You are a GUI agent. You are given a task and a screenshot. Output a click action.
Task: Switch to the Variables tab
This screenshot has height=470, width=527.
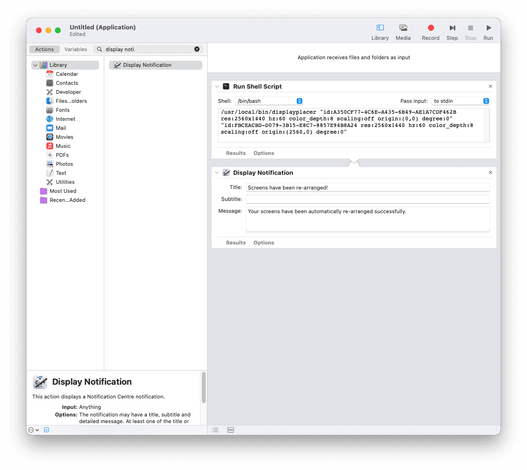tap(76, 49)
